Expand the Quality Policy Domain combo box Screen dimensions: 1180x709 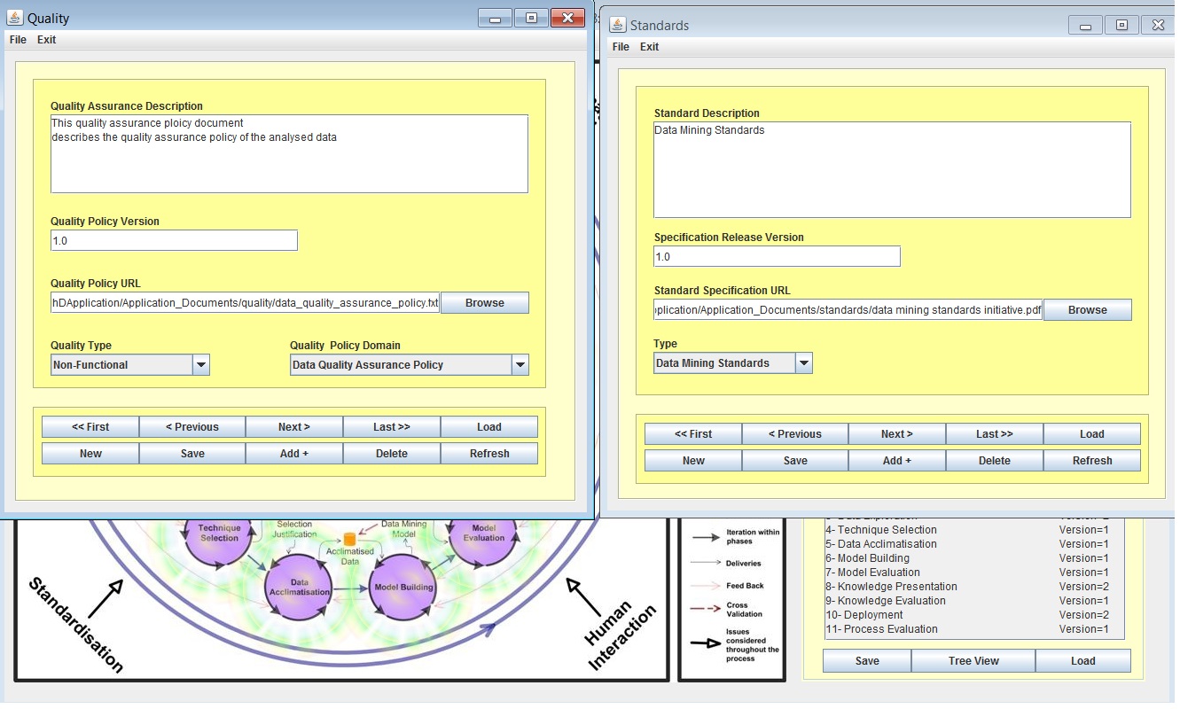(x=520, y=365)
